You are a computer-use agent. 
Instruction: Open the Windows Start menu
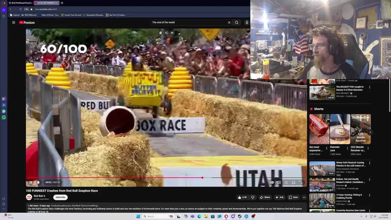[x=138, y=216]
